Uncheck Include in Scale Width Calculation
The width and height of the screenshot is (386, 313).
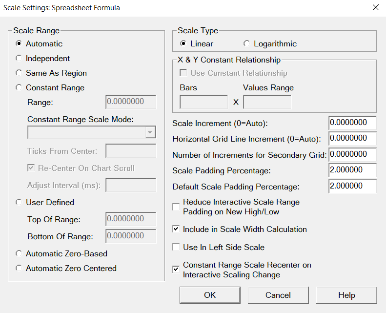(176, 229)
